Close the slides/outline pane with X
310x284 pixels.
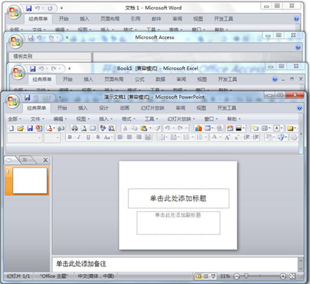click(x=45, y=160)
